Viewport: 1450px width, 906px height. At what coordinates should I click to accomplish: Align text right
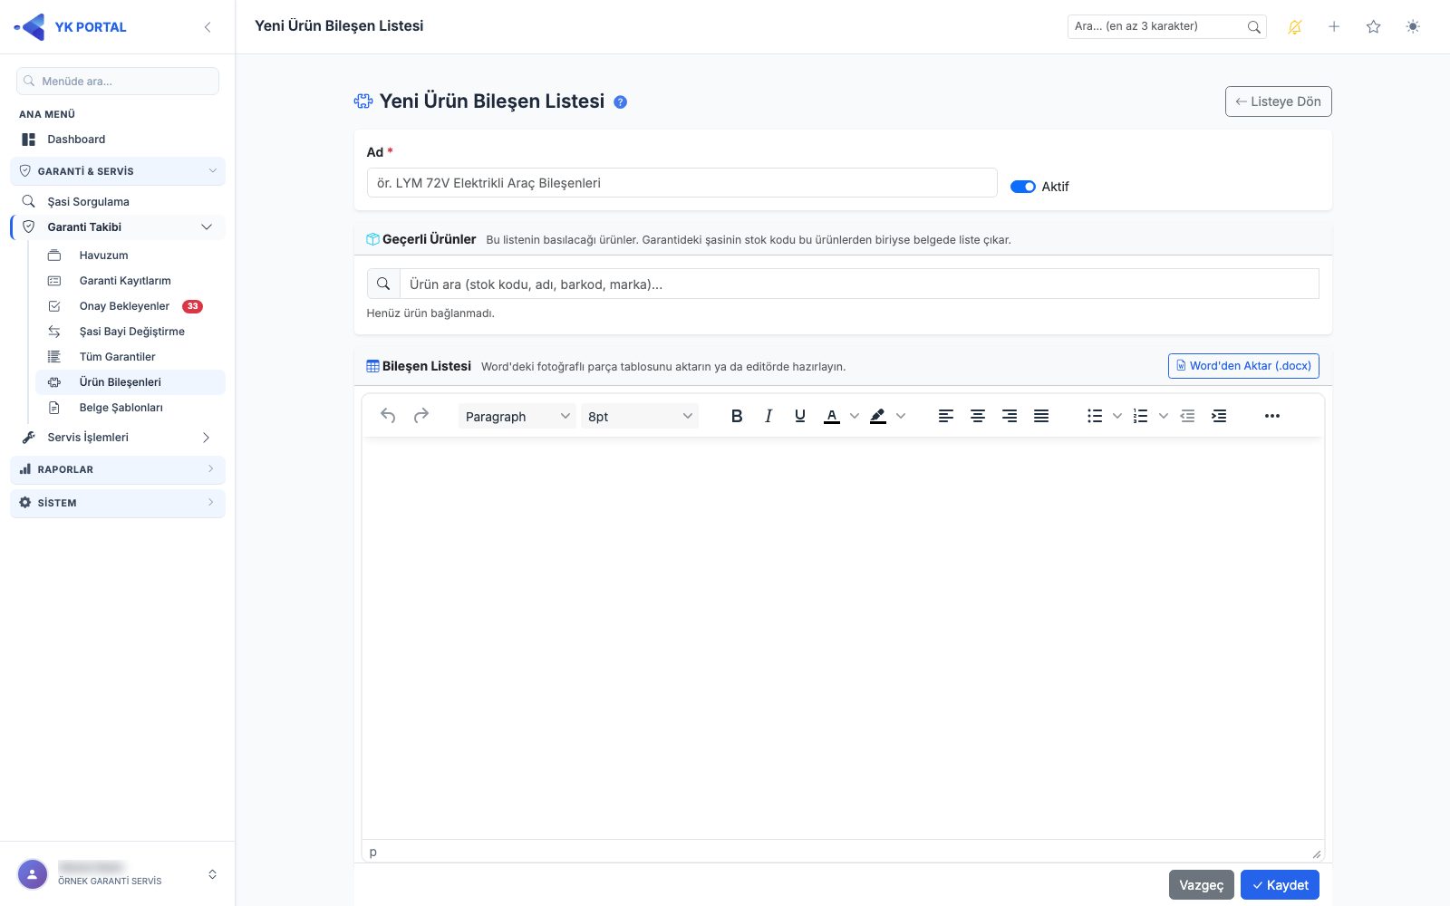tap(1010, 416)
